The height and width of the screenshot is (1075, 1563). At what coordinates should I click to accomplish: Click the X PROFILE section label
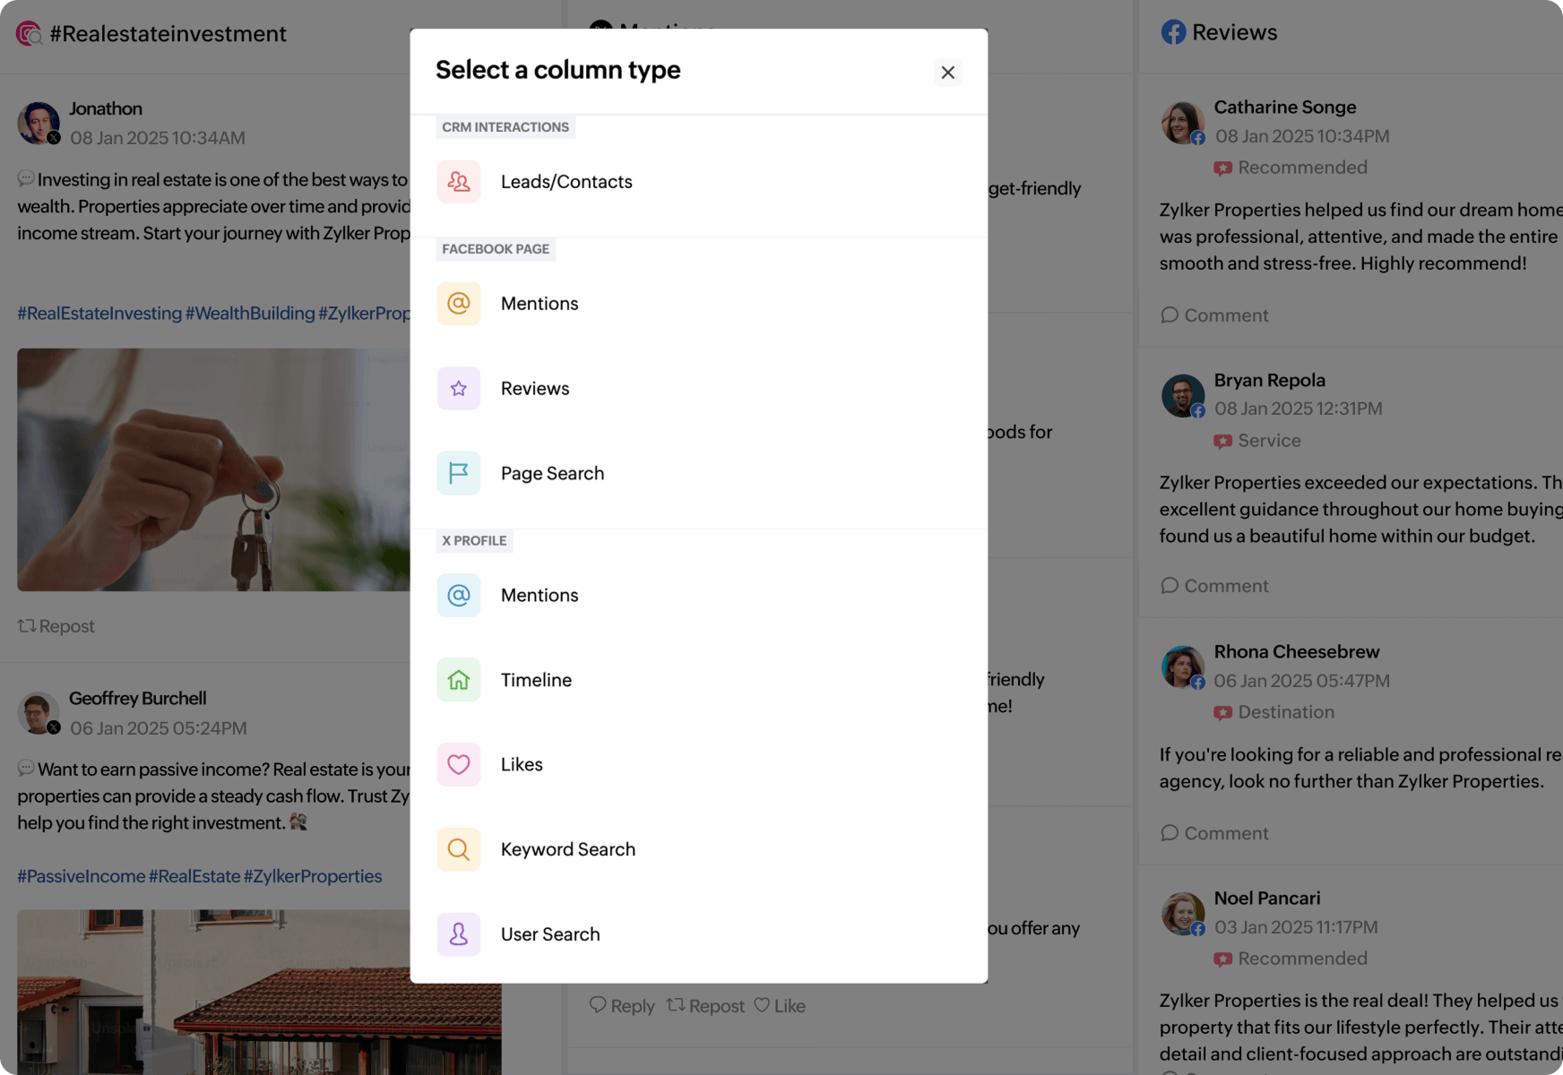pos(474,541)
